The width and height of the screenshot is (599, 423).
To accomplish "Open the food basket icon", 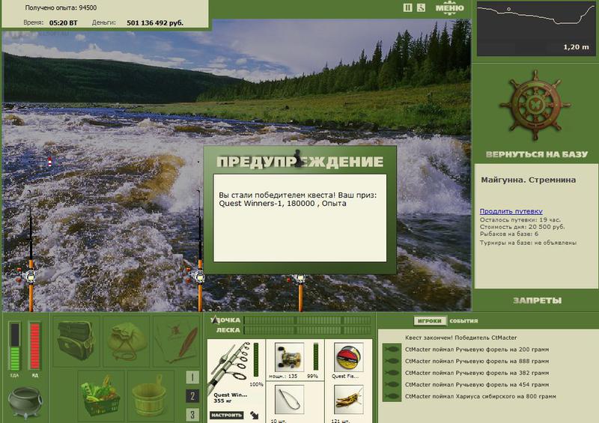I will pos(101,395).
